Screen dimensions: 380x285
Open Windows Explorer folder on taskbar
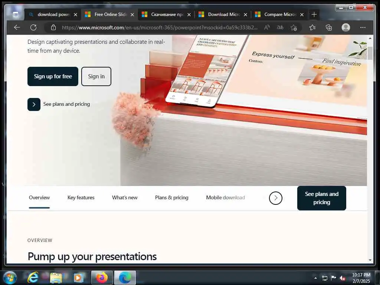coord(56,278)
